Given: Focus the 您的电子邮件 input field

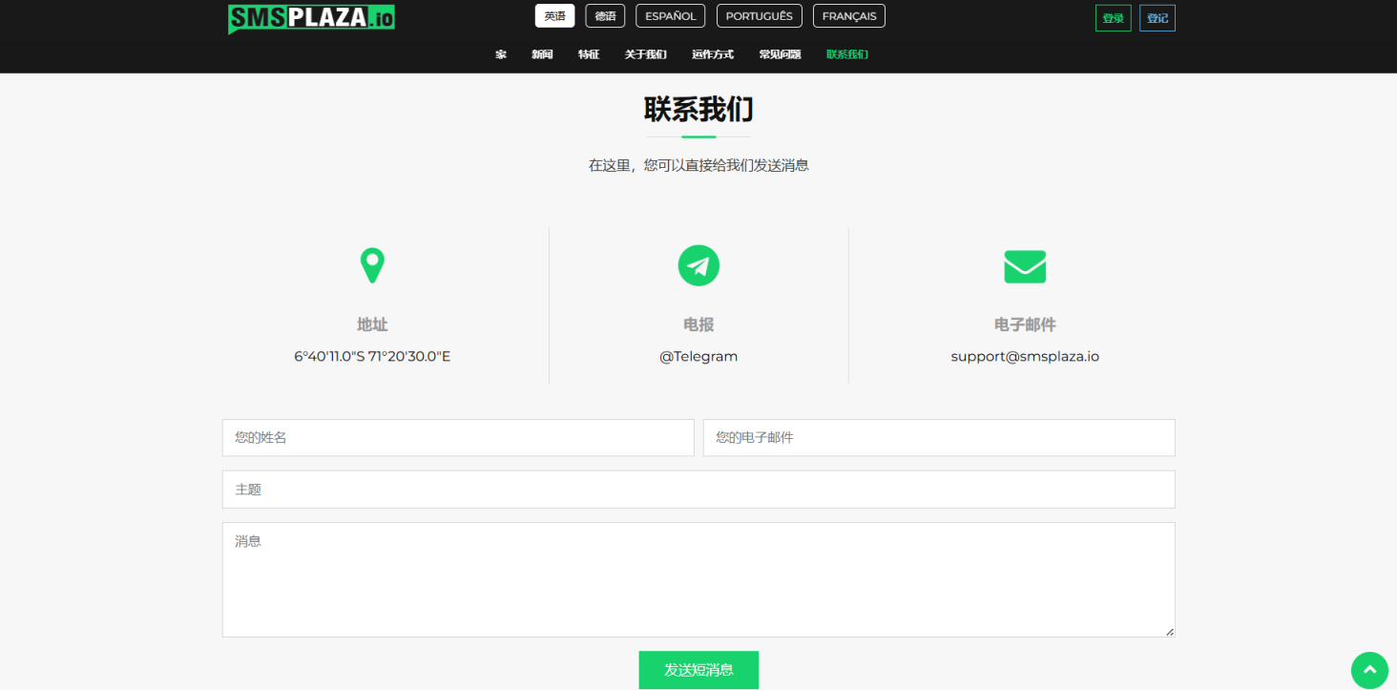Looking at the screenshot, I should pyautogui.click(x=939, y=438).
